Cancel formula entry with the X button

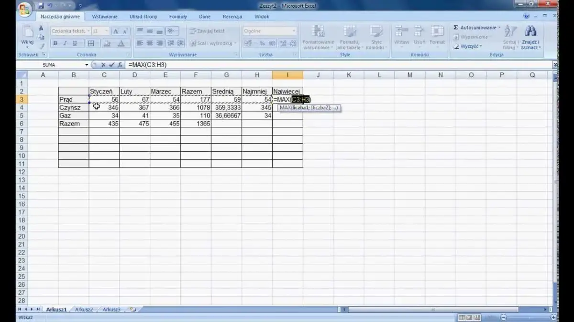click(103, 64)
